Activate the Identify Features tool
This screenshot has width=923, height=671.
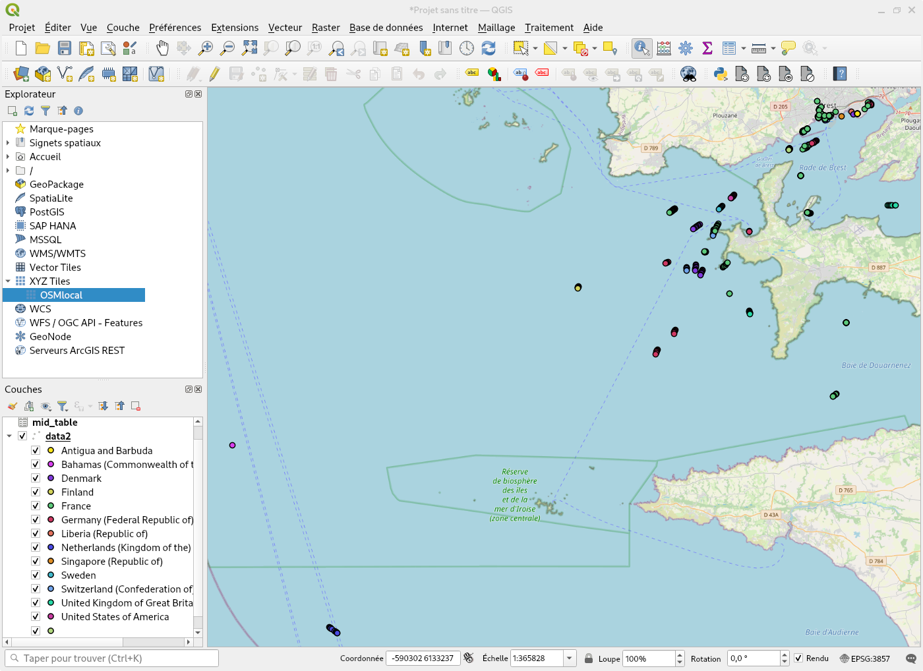tap(641, 48)
